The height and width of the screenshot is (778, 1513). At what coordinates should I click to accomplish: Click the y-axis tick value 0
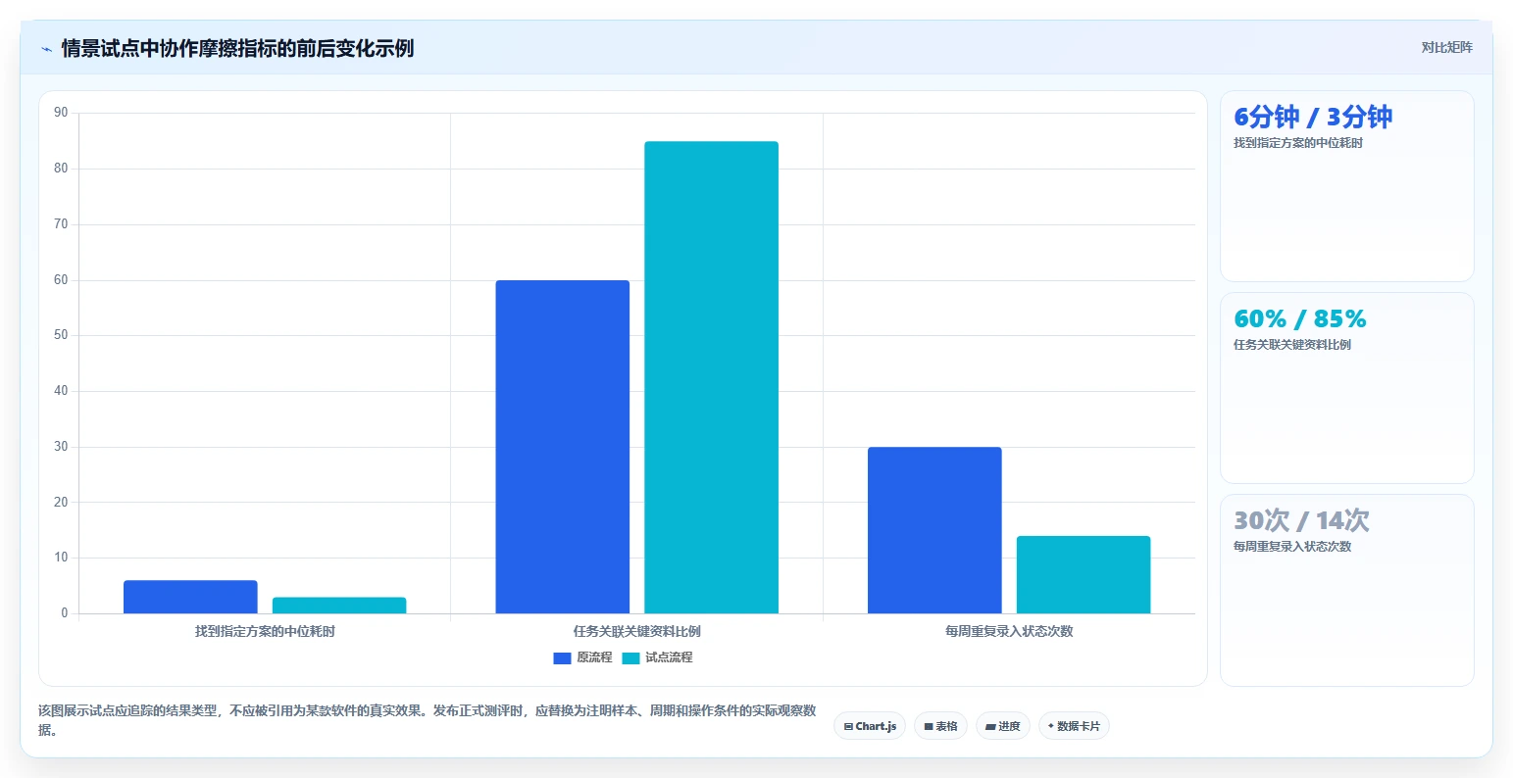pos(65,613)
